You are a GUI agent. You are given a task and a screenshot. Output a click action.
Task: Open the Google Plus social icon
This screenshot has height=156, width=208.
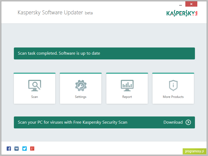pyautogui.click(x=32, y=149)
